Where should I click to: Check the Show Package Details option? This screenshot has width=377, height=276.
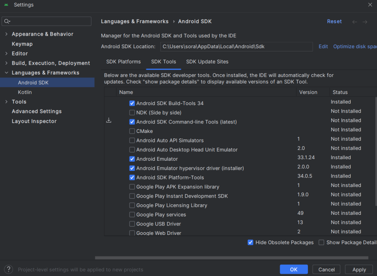[321, 242]
